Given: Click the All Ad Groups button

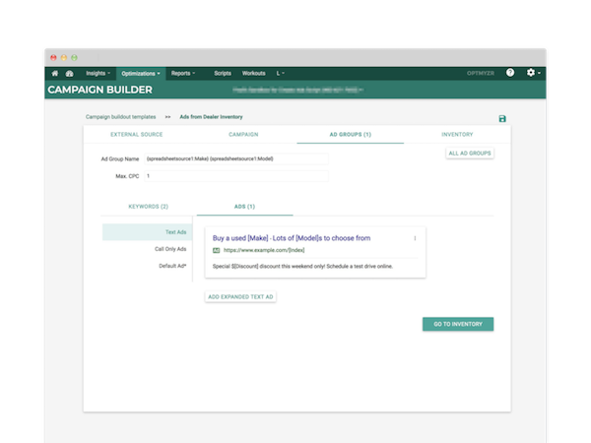Looking at the screenshot, I should pyautogui.click(x=470, y=154).
